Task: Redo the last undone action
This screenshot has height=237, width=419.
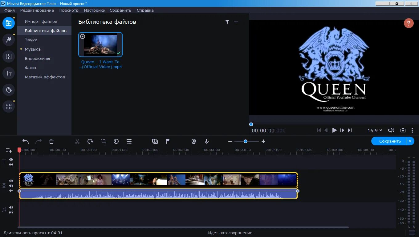Action: pos(39,141)
